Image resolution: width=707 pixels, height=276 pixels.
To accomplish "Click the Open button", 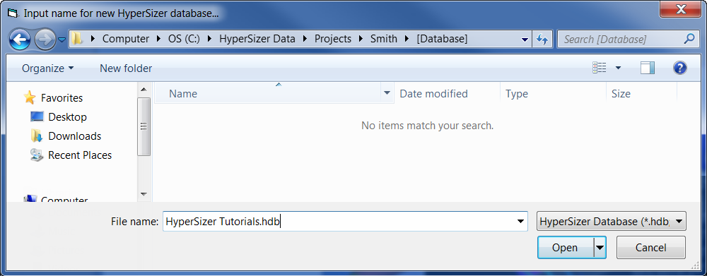I will coord(566,248).
